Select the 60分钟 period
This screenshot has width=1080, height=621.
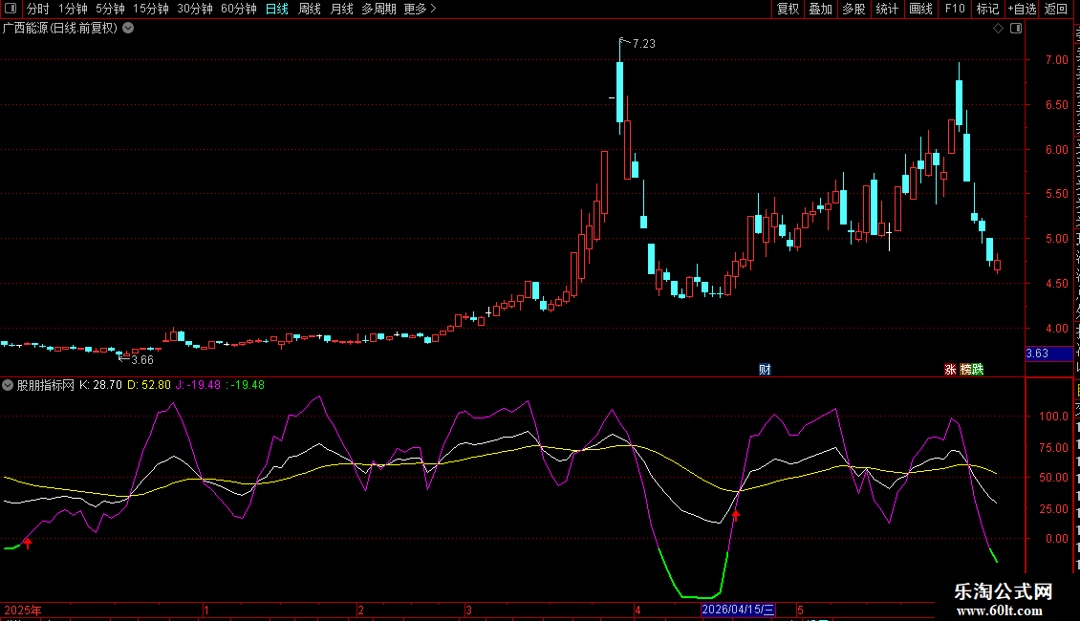click(x=239, y=9)
